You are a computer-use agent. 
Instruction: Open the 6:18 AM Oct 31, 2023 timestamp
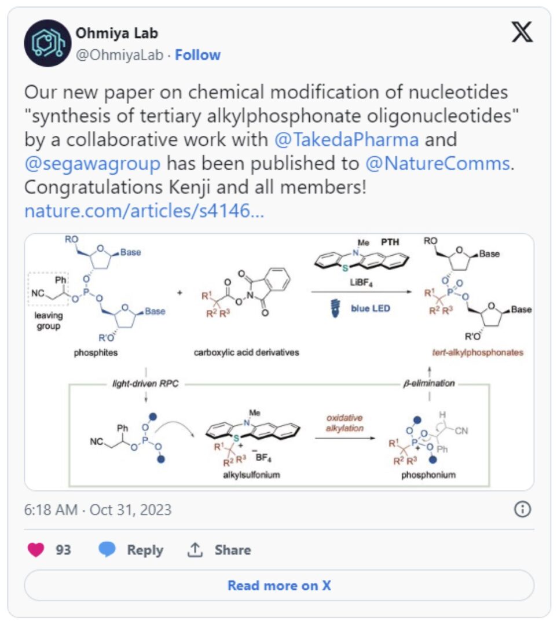point(98,510)
